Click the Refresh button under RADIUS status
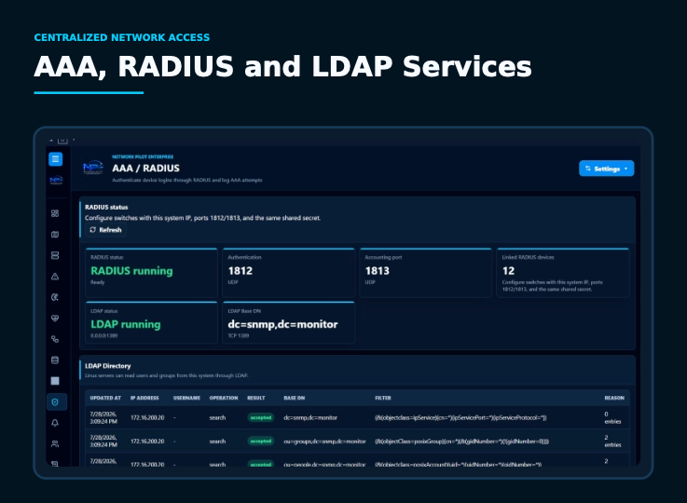This screenshot has height=503, width=687. [105, 230]
